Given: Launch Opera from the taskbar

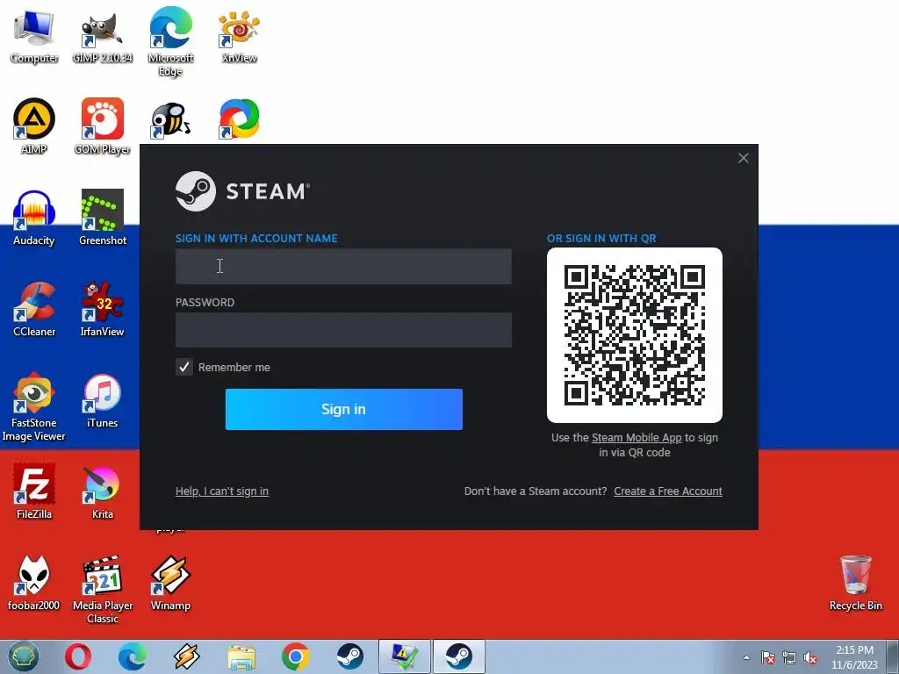Looking at the screenshot, I should click(78, 656).
